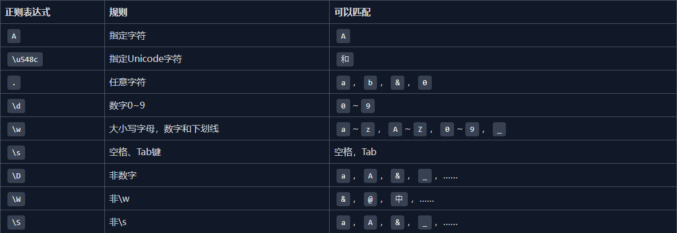Viewport: 677px width, 233px height.
Task: Click the \w regex code badge
Action: [x=16, y=129]
